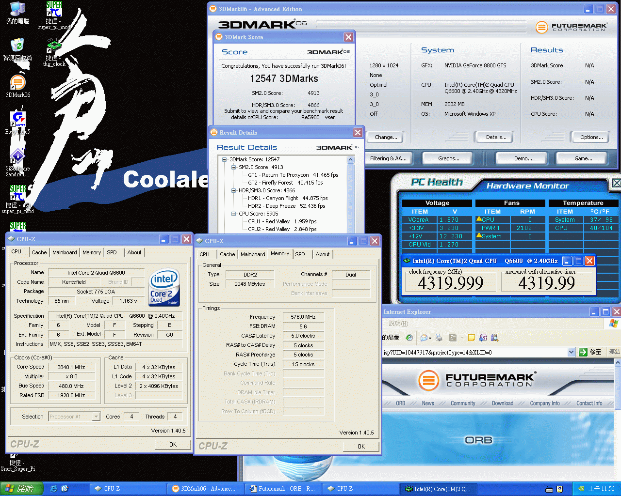This screenshot has width=621, height=496.
Task: Switch to Futuremark - ORB taskbar item
Action: (282, 489)
